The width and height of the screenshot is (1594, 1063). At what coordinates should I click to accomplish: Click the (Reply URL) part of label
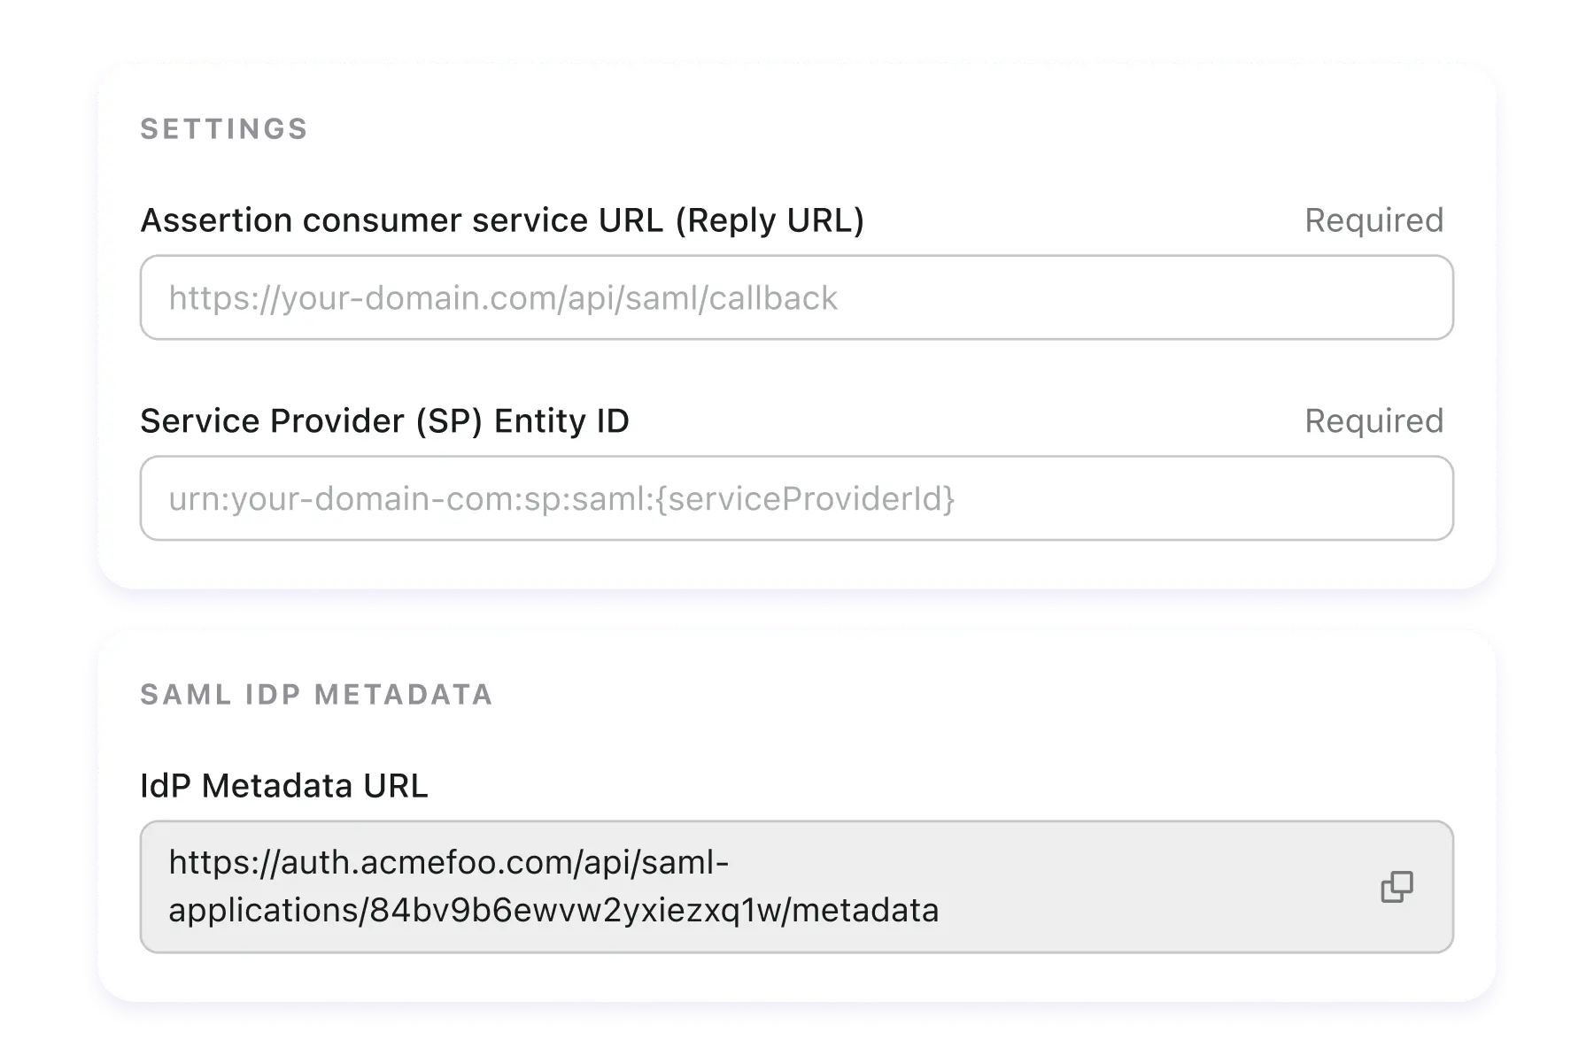[x=770, y=220]
